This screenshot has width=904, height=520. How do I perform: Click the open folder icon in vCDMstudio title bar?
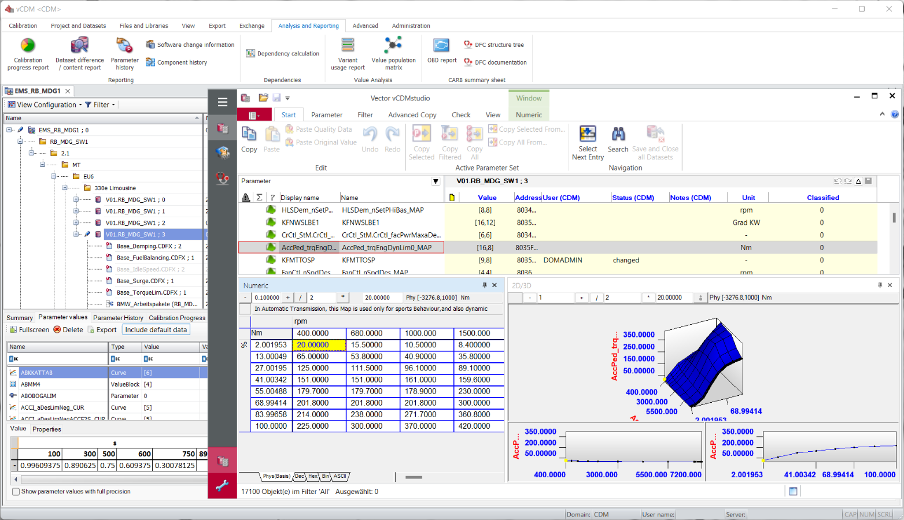263,98
